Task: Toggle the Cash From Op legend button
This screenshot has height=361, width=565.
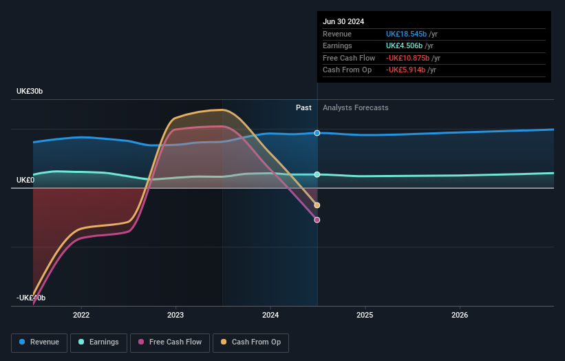Action: click(250, 342)
